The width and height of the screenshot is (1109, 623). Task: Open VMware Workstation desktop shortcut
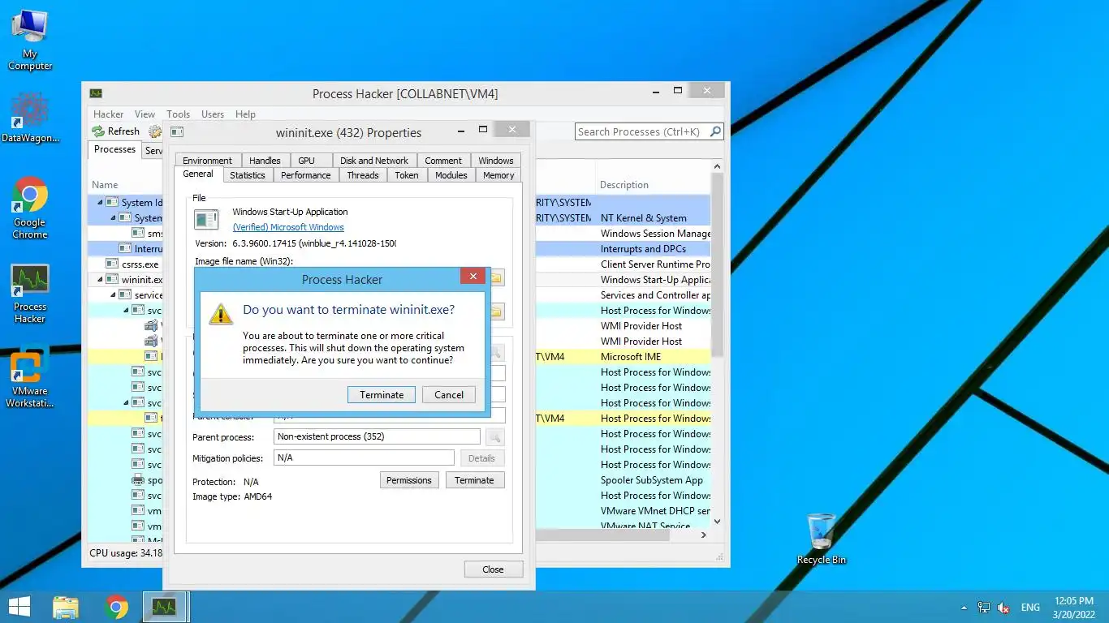30,379
